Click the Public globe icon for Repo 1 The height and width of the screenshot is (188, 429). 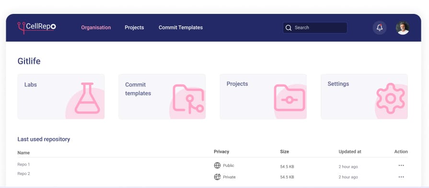tap(217, 165)
